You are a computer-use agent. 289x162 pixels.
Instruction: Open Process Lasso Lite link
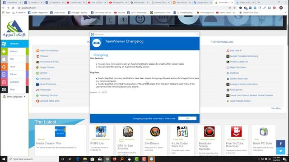[x=239, y=62]
